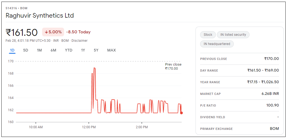Click the highest chart peak near 169
The width and height of the screenshot is (287, 138).
(x=94, y=68)
